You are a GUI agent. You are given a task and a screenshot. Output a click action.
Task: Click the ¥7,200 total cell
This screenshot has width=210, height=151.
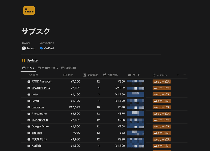click(75, 82)
